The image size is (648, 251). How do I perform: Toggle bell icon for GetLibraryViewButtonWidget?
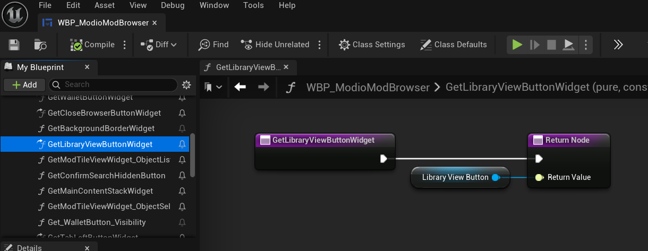coord(182,144)
